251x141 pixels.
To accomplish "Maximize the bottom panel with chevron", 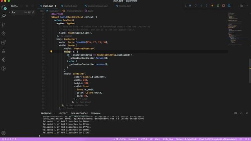I will 241,113.
